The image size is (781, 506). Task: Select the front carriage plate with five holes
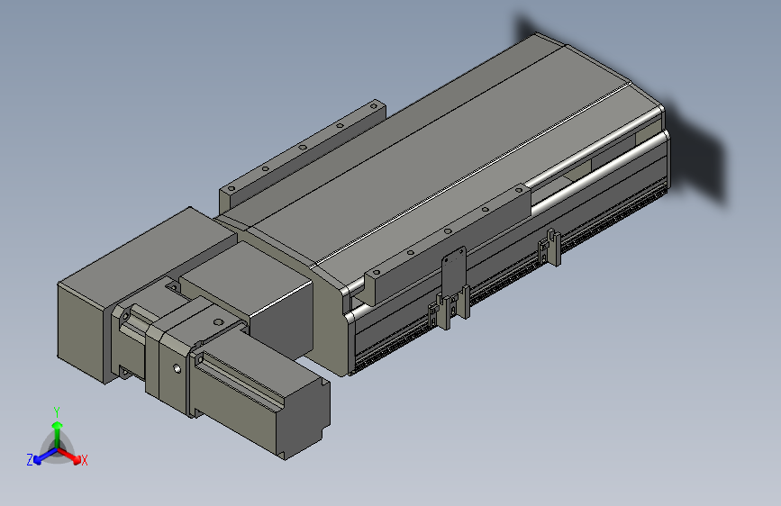click(x=448, y=243)
